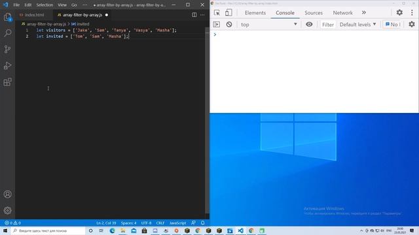Clear the console
This screenshot has height=235, width=419.
[229, 25]
